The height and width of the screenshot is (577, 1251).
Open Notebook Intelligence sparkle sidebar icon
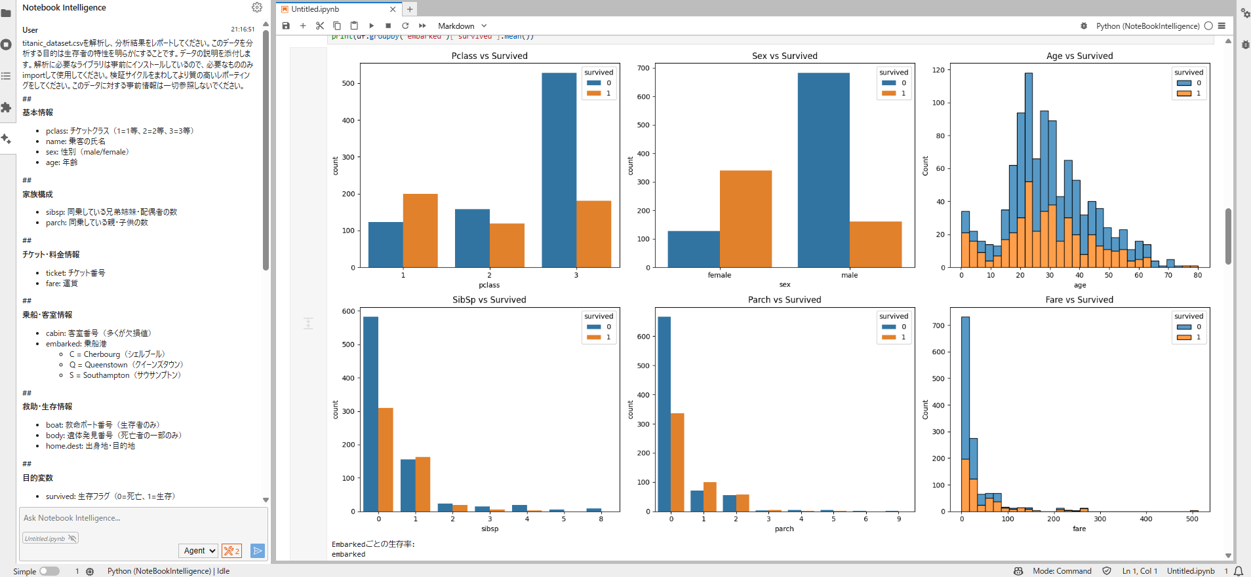click(x=7, y=139)
